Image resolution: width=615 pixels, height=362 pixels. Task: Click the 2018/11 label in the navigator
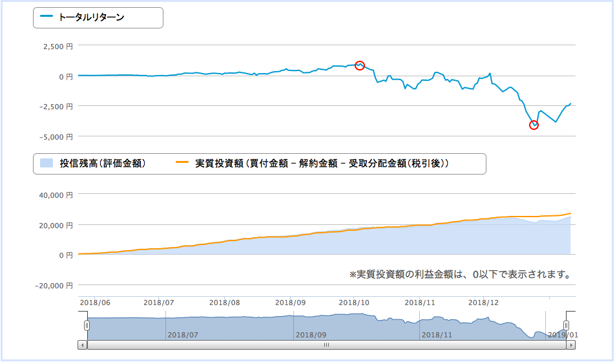[437, 335]
